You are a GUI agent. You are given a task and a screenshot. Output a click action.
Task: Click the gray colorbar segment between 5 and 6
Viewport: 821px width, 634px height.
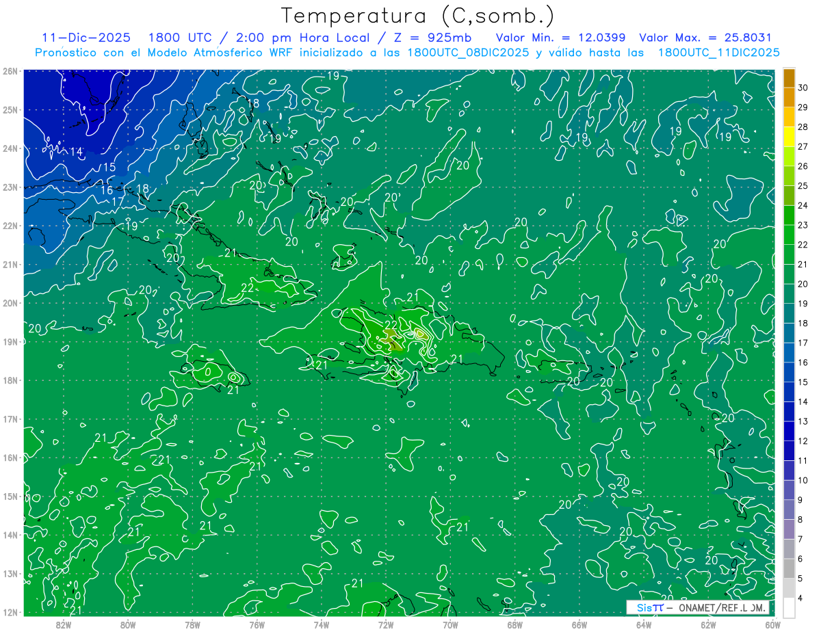point(789,568)
